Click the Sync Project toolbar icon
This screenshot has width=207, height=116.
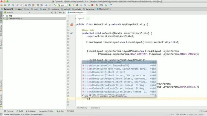pos(9,5)
